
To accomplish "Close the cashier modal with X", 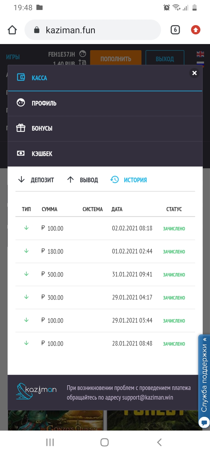I will tap(195, 73).
